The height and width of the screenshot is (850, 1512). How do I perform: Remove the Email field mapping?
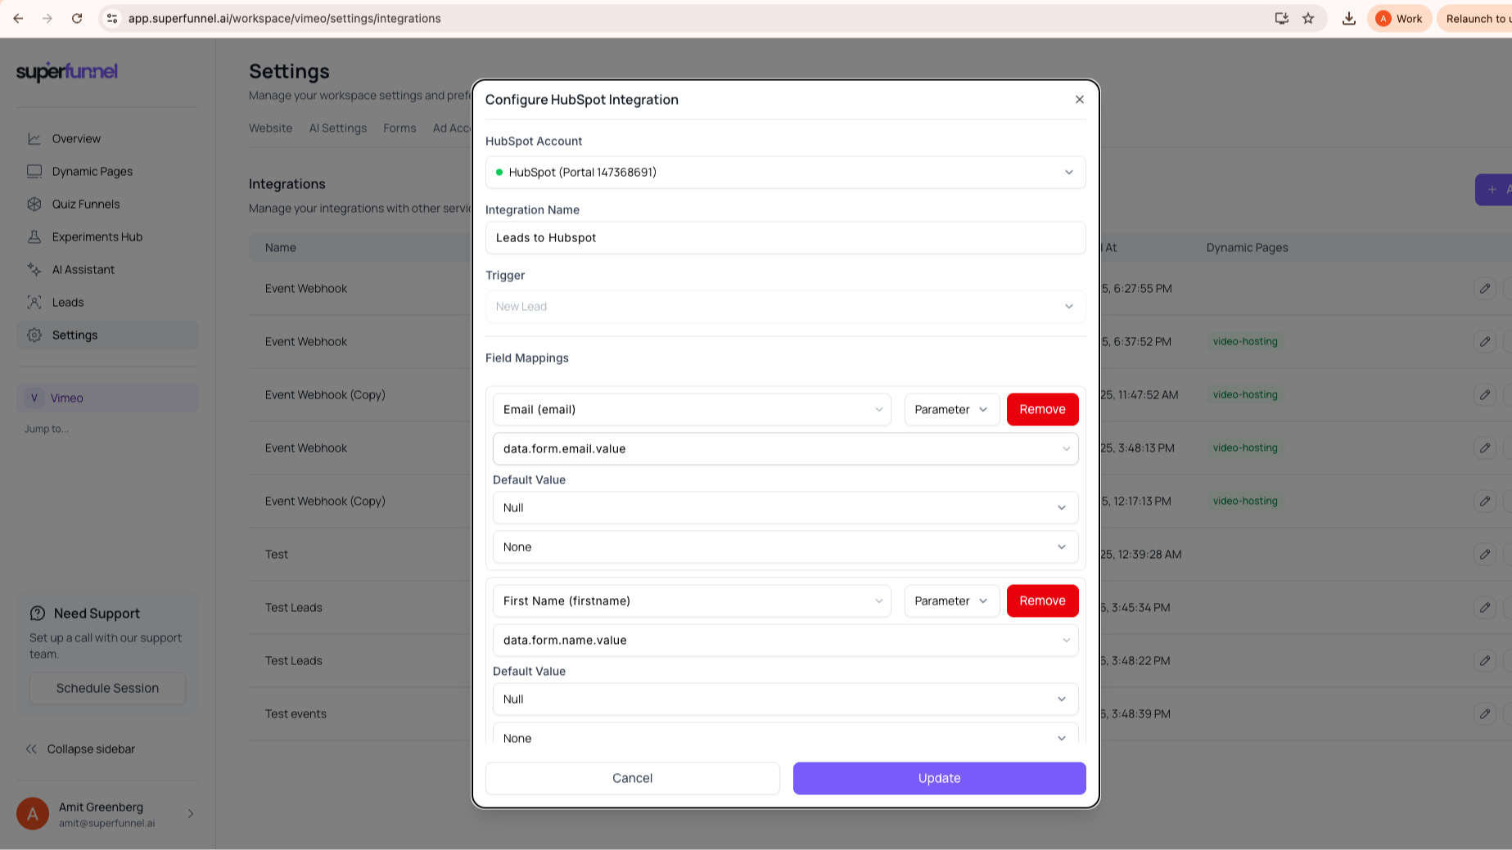tap(1042, 409)
